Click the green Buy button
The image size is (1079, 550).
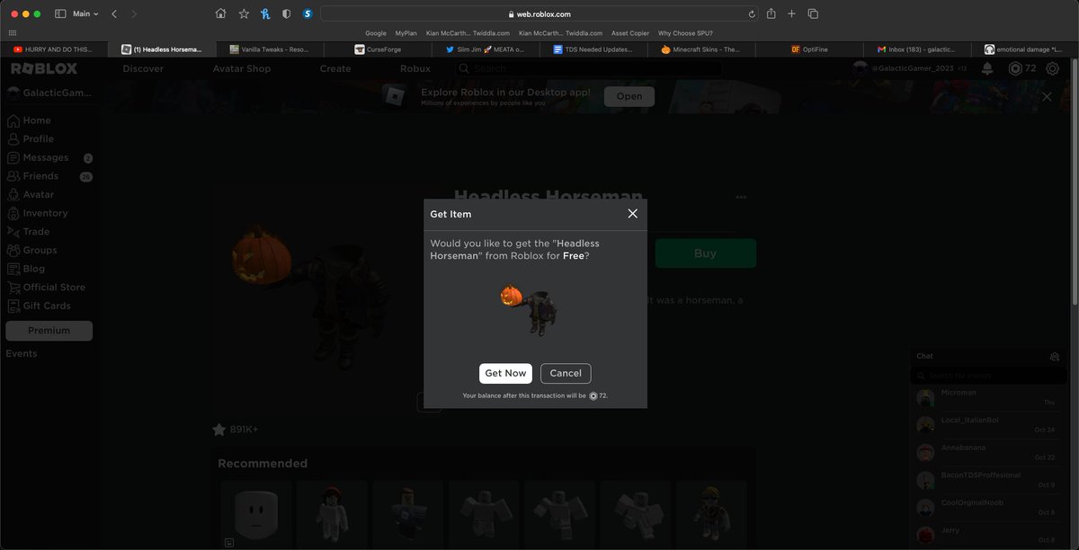point(705,253)
